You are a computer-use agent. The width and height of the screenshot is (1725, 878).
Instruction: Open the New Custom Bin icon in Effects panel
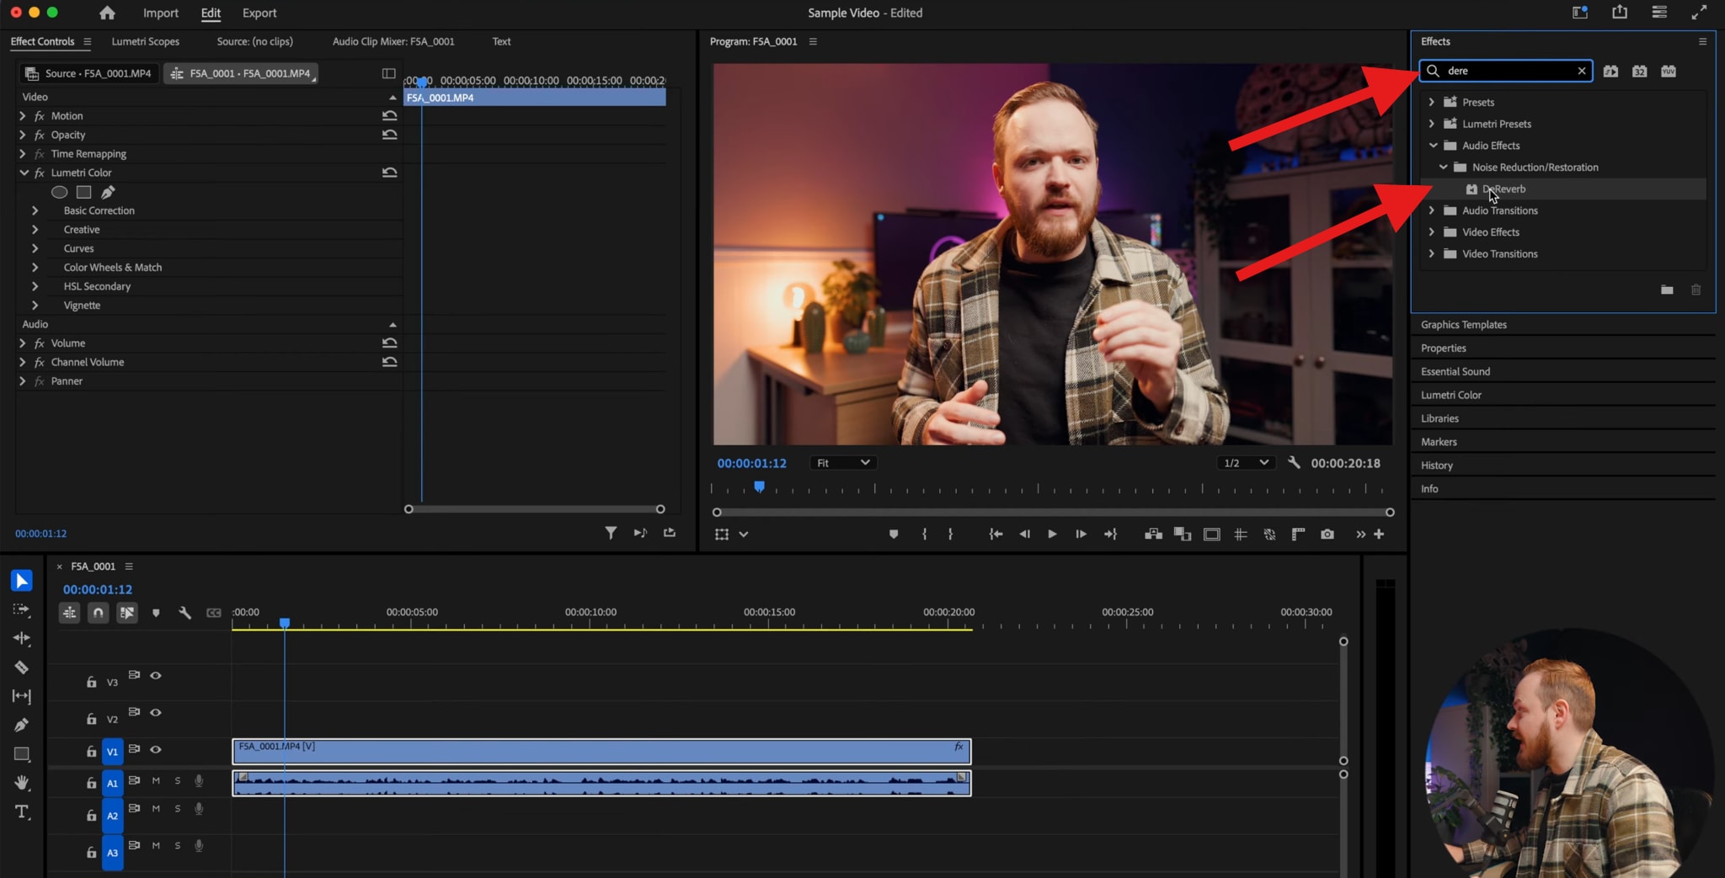1666,290
